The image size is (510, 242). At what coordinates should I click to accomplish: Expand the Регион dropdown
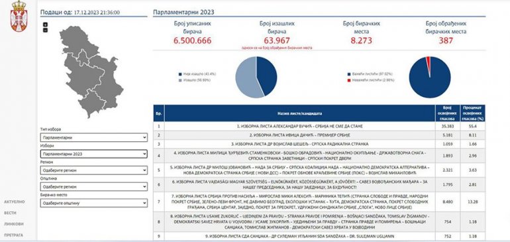coord(94,170)
